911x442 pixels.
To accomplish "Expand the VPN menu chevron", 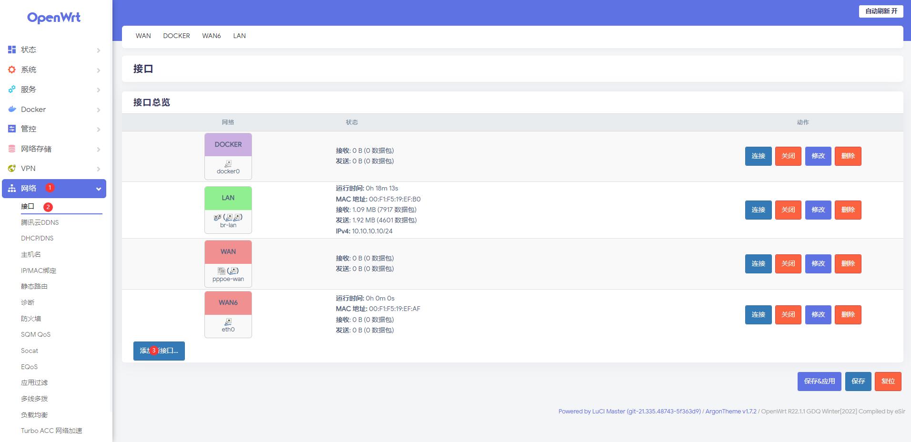I will coord(99,169).
